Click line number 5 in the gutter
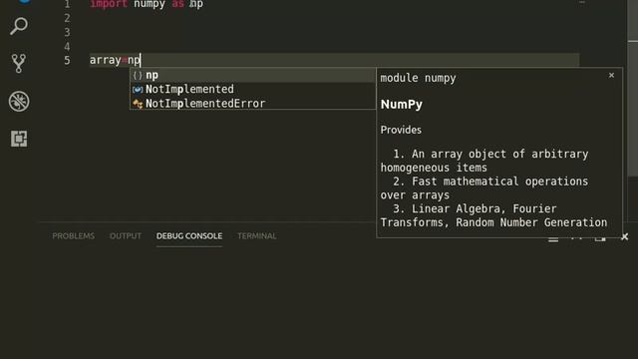638x359 pixels. [x=67, y=61]
